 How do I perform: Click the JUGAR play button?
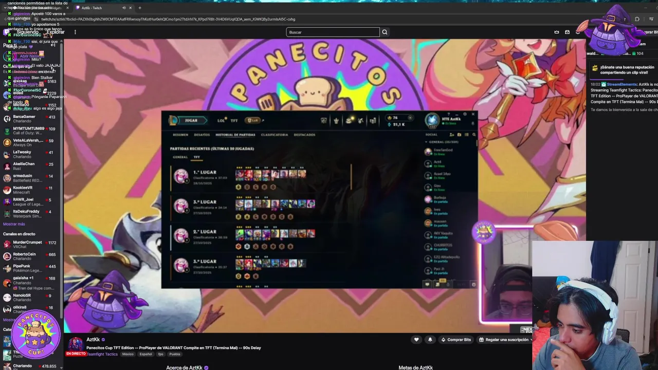[x=191, y=120]
